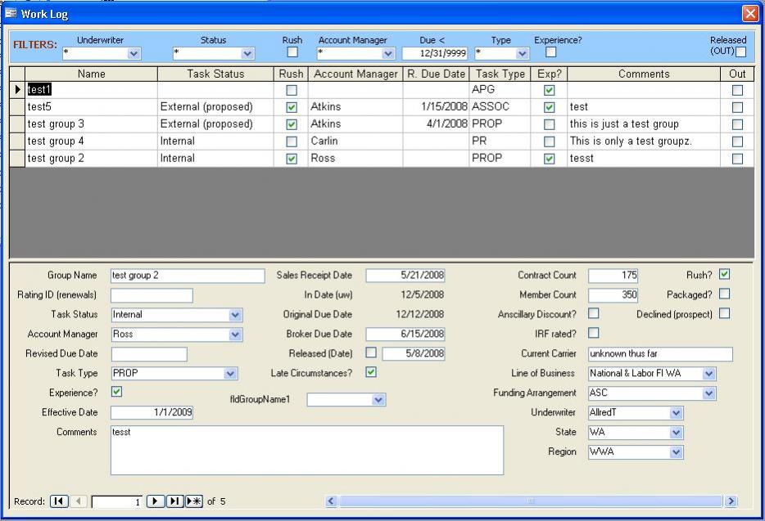Click the Effective Date field
This screenshot has width=765, height=521.
click(x=152, y=412)
